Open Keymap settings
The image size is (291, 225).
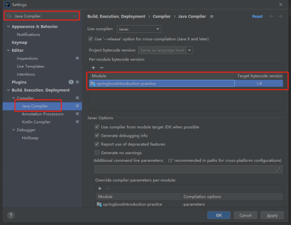tap(20, 43)
